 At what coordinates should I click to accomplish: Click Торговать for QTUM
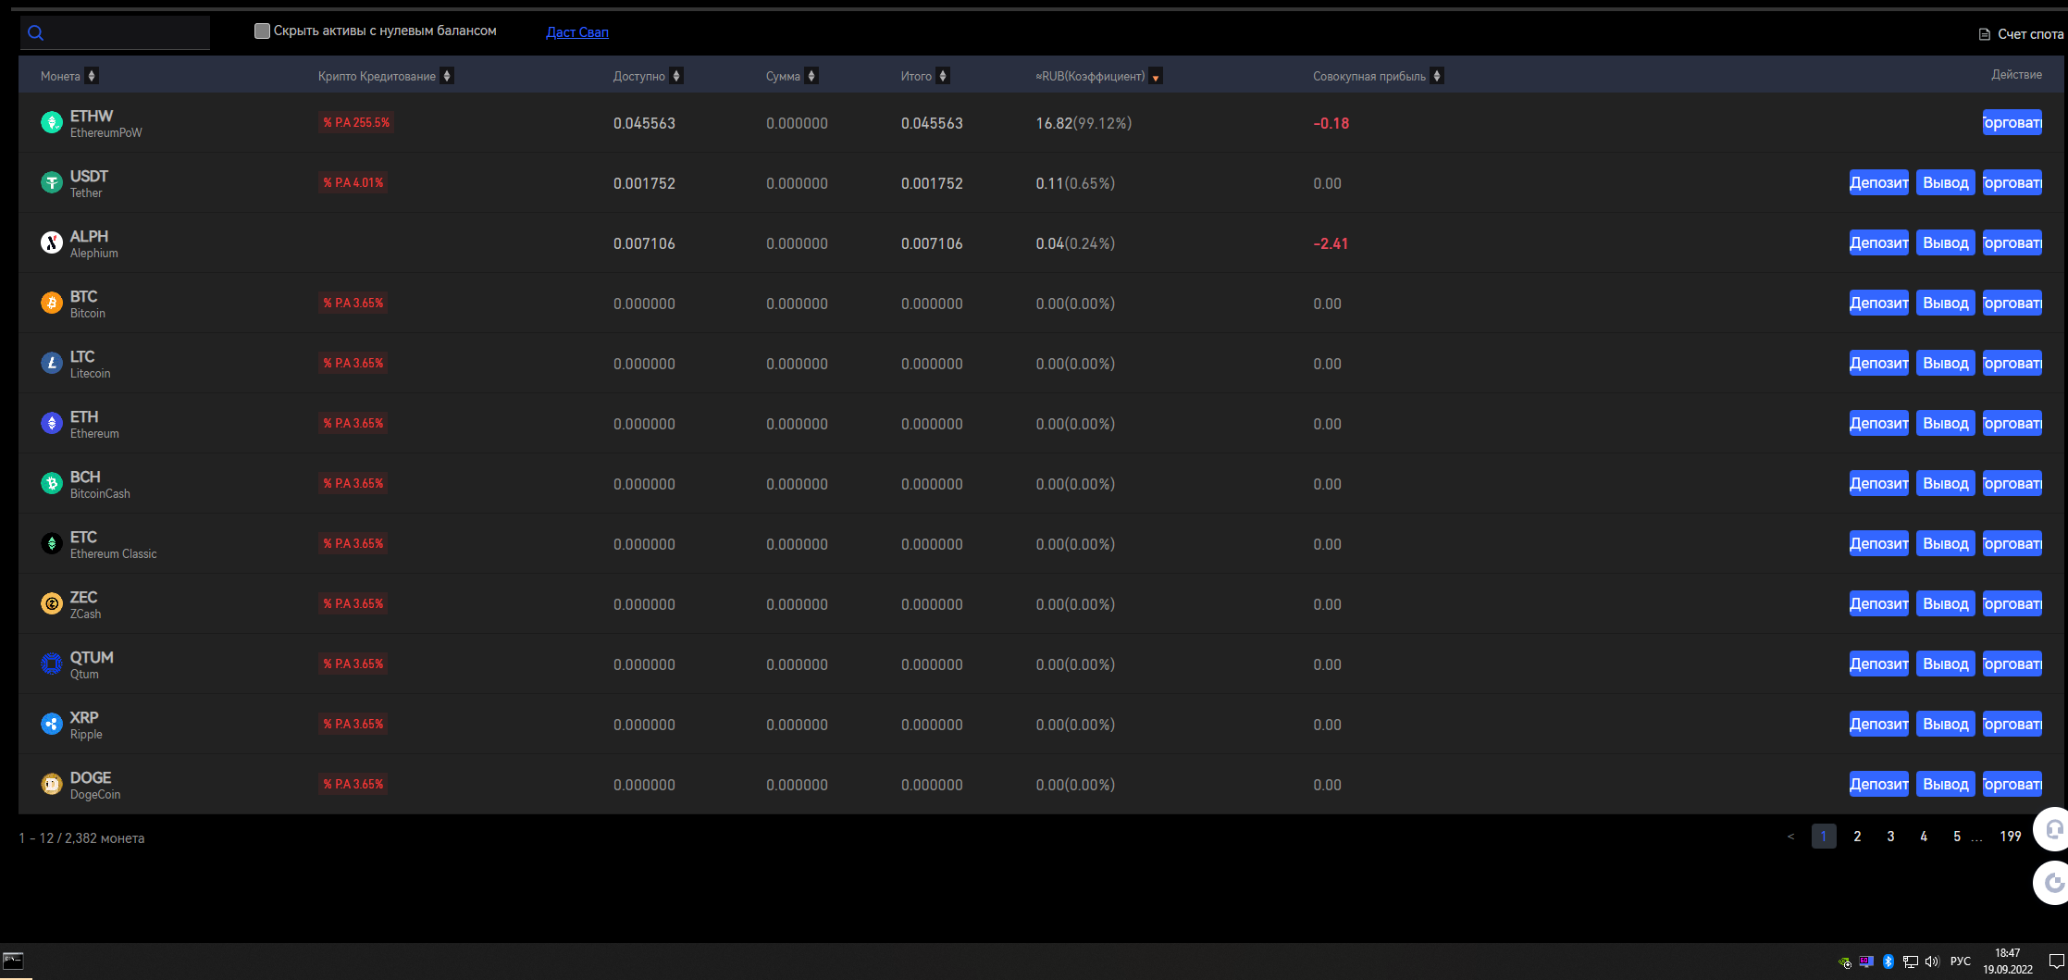pyautogui.click(x=2012, y=664)
